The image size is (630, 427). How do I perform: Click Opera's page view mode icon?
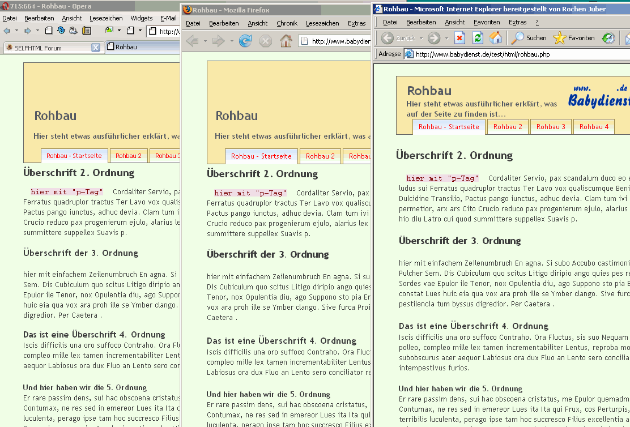coord(130,31)
